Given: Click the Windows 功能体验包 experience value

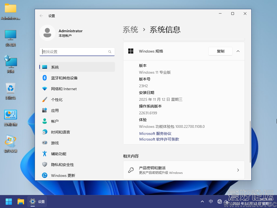Looking at the screenshot, I should (172, 126).
